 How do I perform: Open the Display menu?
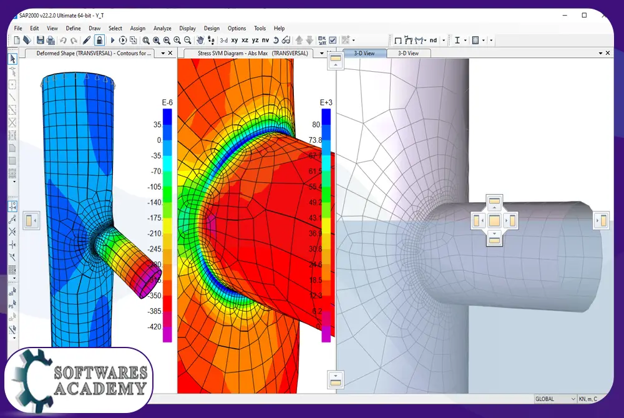pyautogui.click(x=187, y=28)
